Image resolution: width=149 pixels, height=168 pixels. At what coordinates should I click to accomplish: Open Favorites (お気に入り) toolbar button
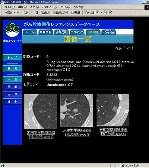coord(61,12)
